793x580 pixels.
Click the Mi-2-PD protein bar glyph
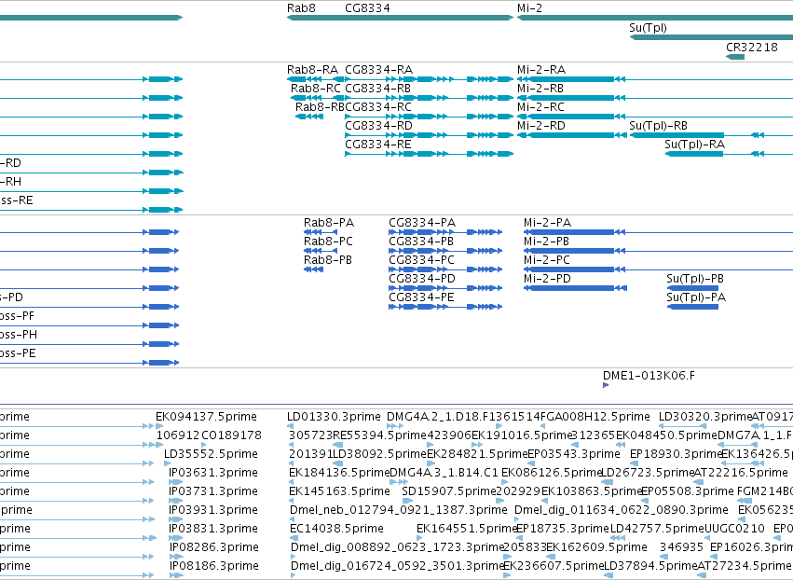coord(576,288)
